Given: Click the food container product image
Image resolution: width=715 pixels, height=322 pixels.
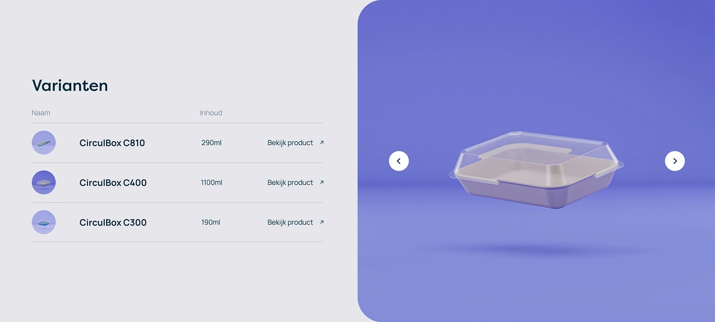Looking at the screenshot, I should click(x=537, y=169).
